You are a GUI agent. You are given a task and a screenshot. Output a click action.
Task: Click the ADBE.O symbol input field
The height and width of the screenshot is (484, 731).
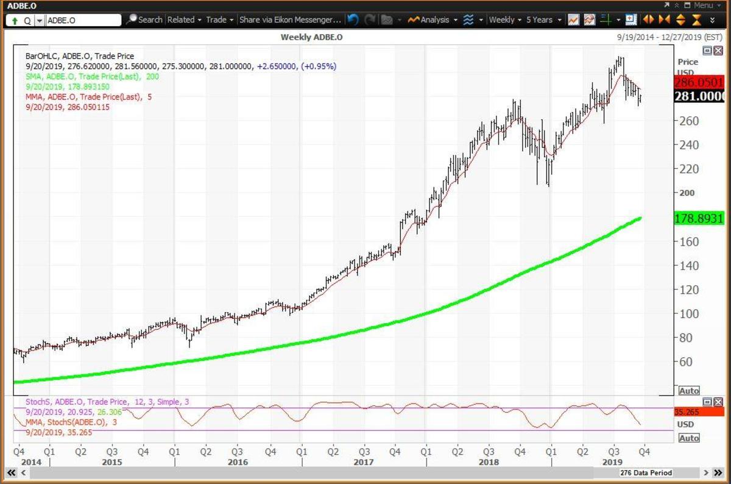click(83, 20)
